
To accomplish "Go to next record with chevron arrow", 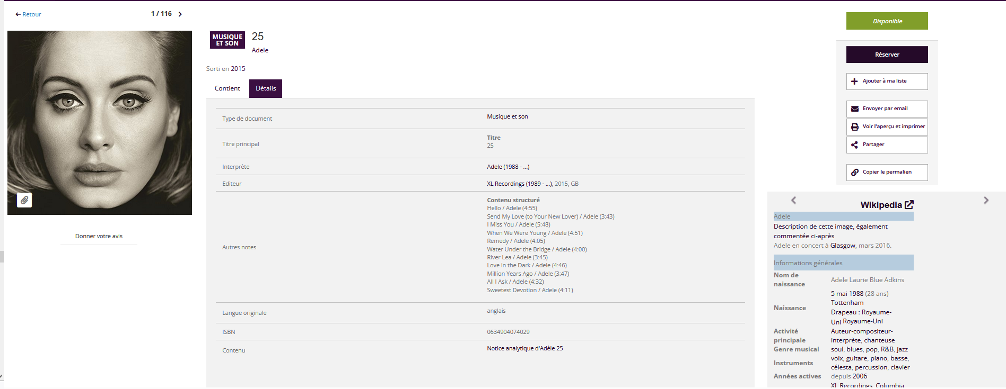I will (180, 14).
